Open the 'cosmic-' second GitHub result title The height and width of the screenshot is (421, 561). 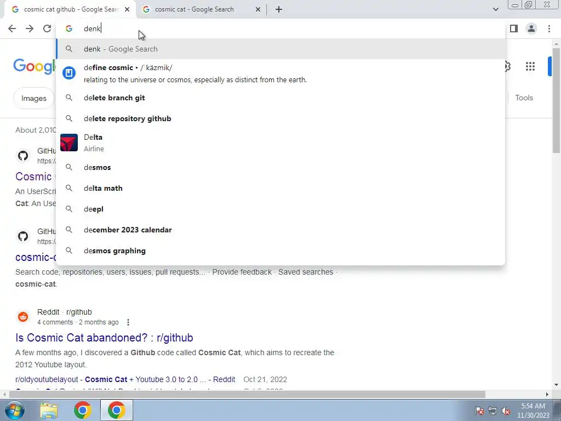[36, 257]
